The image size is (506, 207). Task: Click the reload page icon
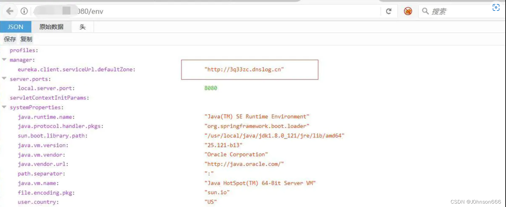389,11
